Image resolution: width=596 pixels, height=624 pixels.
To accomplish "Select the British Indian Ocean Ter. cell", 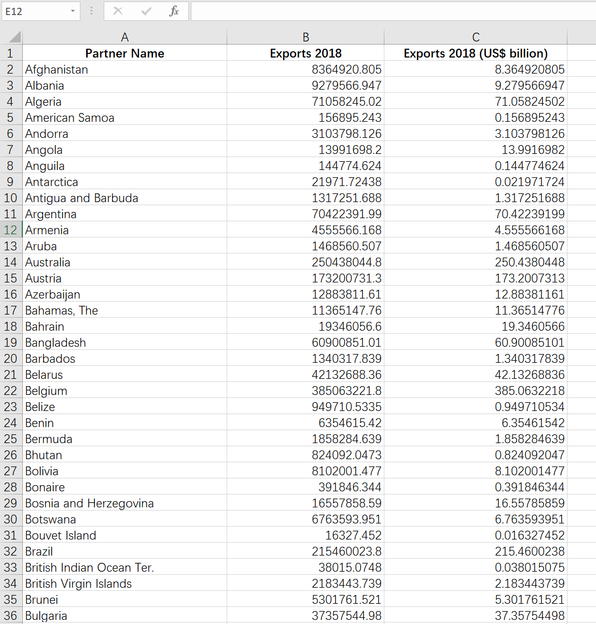I will [x=124, y=567].
